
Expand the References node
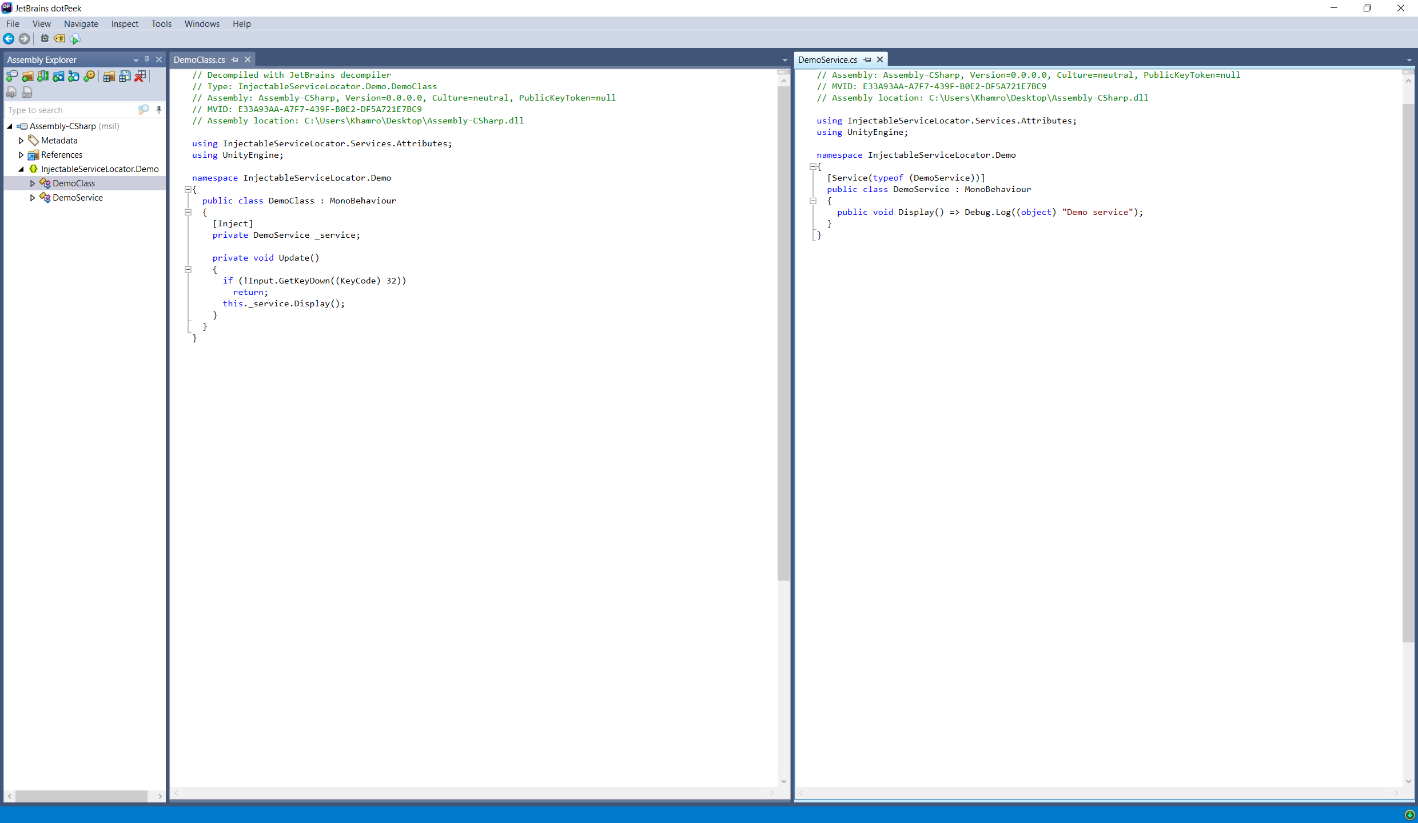point(21,154)
